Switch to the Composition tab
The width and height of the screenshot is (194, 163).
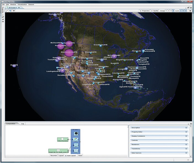11,124
